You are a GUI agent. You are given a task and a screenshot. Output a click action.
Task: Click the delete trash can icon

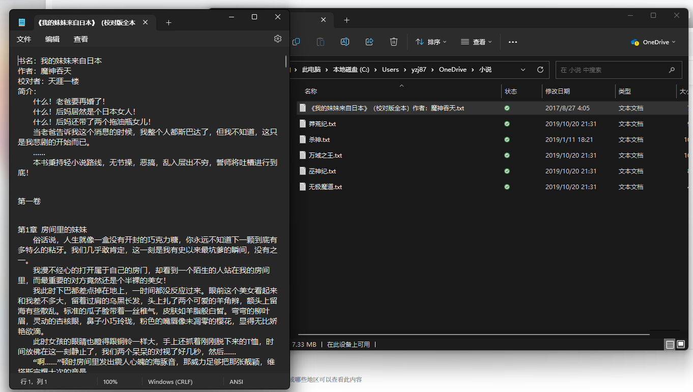pos(393,42)
